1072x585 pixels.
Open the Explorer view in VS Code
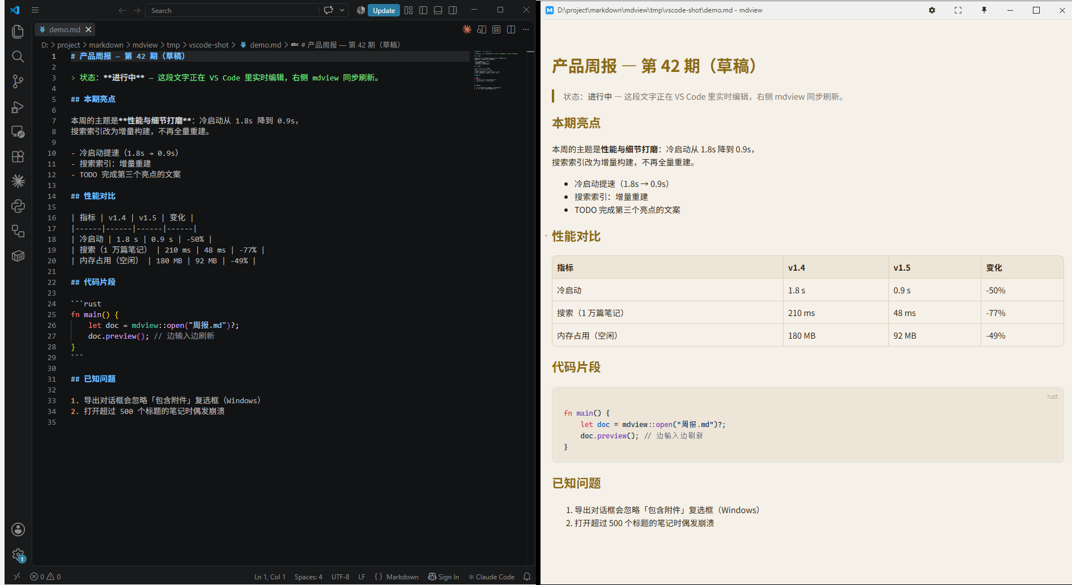pos(18,32)
